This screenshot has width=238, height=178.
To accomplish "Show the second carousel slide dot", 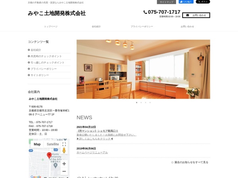I will coord(141,102).
